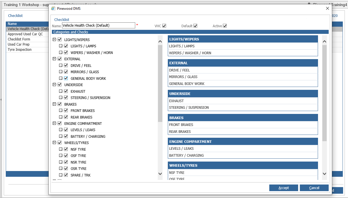
Task: Click the Pinewood DMS title bar icon
Action: [x=53, y=8]
